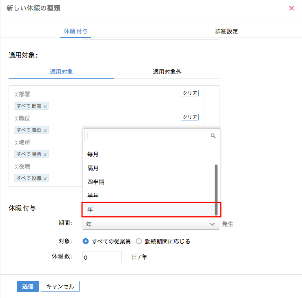The width and height of the screenshot is (302, 298).
Task: Select the 勤続期間に応じる radio button
Action: (x=139, y=241)
